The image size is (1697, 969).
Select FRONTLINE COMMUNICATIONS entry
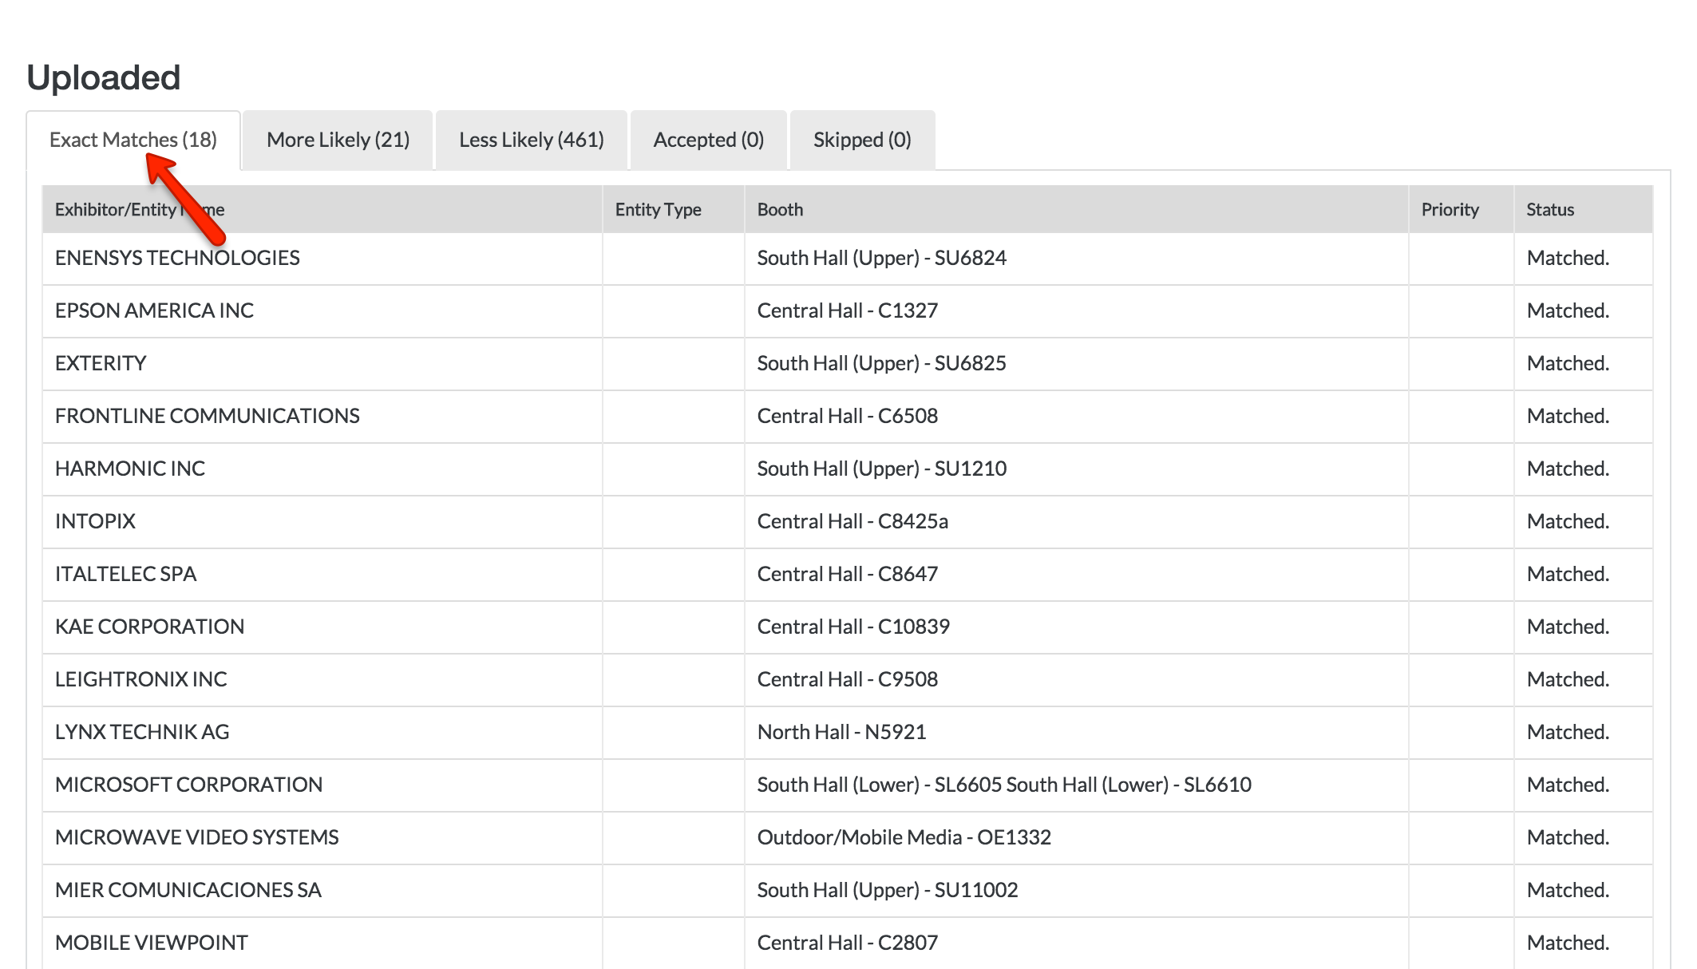pyautogui.click(x=207, y=416)
